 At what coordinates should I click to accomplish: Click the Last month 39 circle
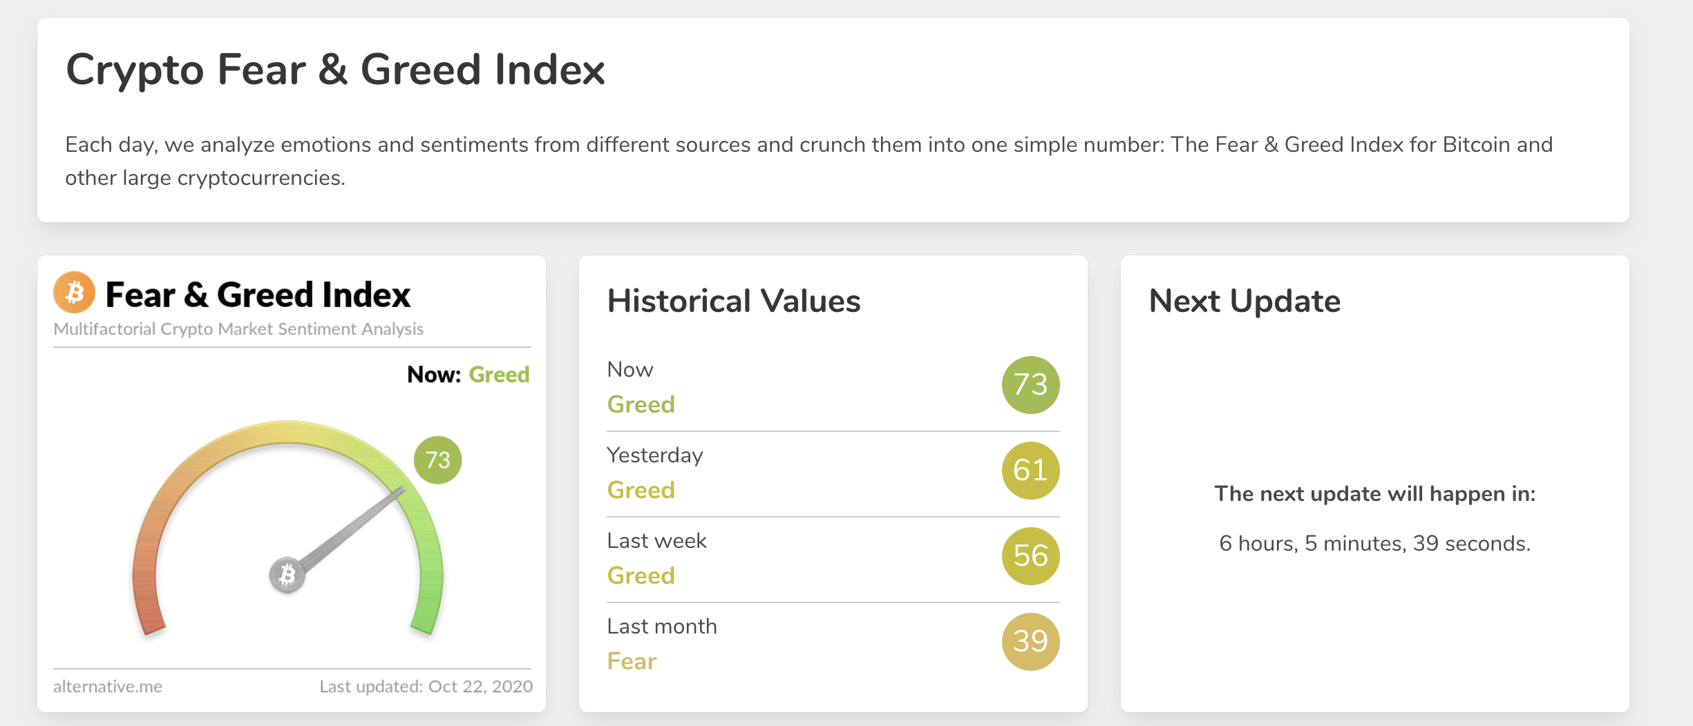point(1030,642)
